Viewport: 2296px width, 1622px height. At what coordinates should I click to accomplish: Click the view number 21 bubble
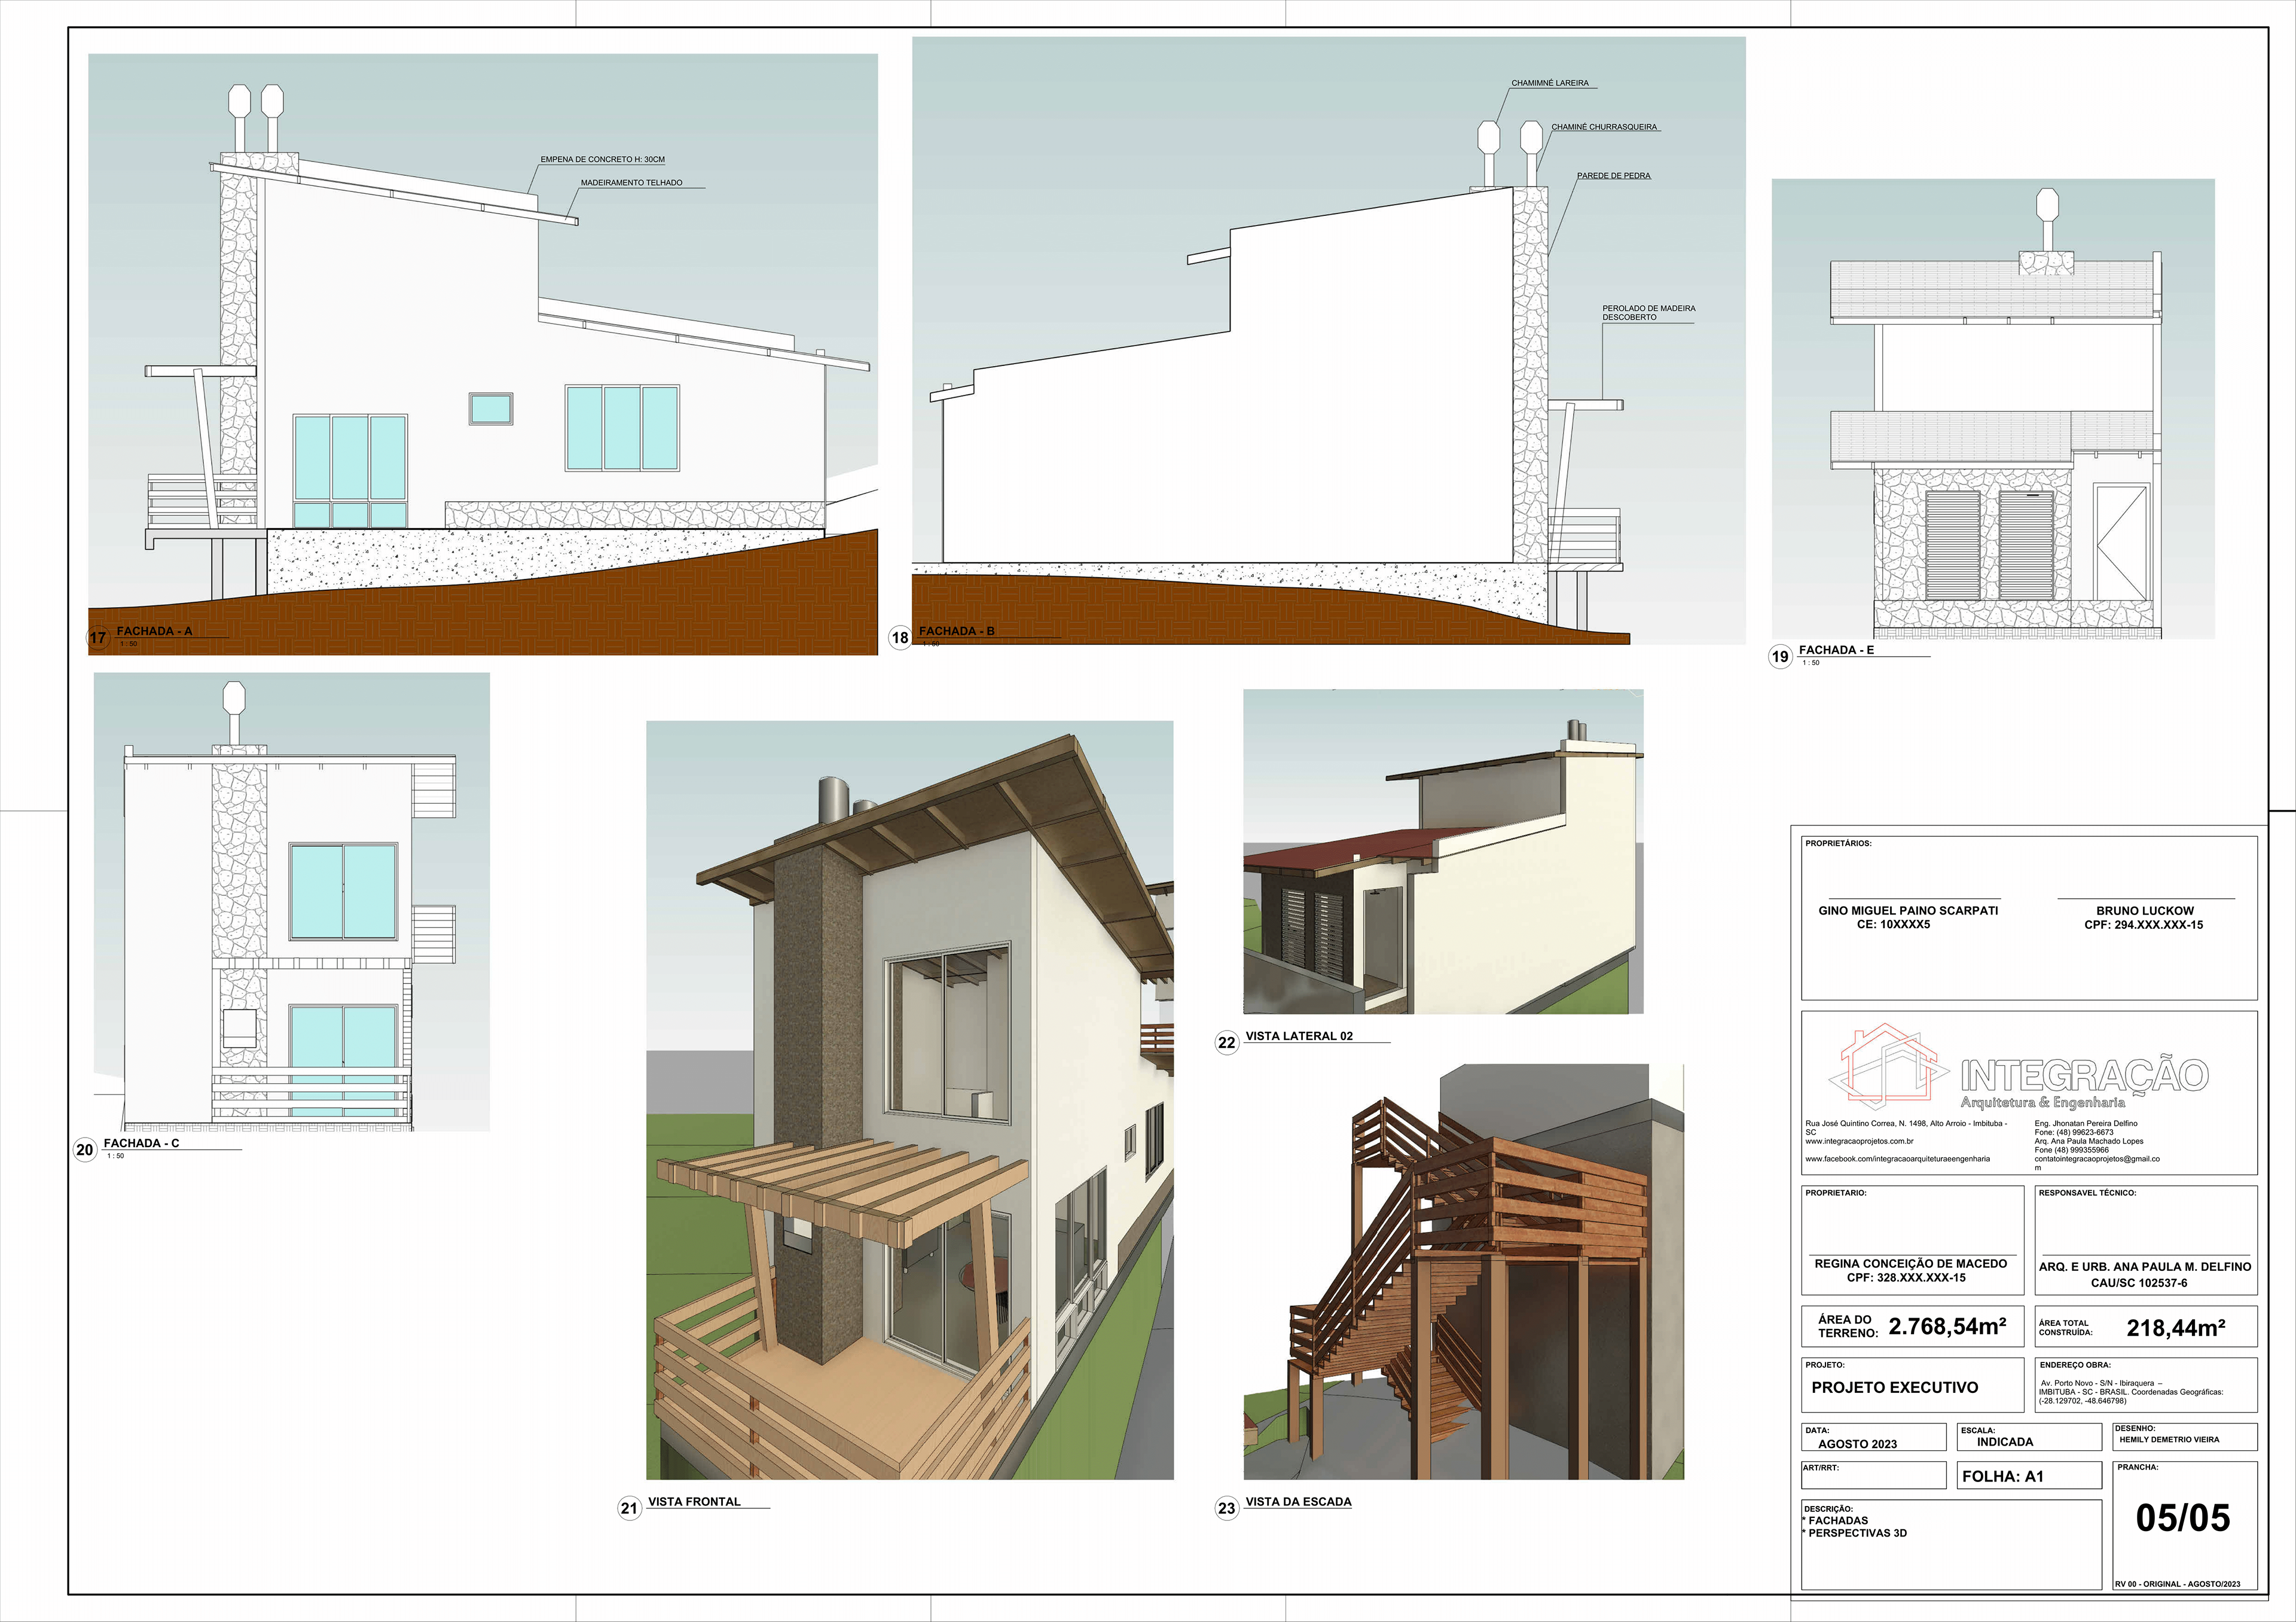pos(629,1509)
